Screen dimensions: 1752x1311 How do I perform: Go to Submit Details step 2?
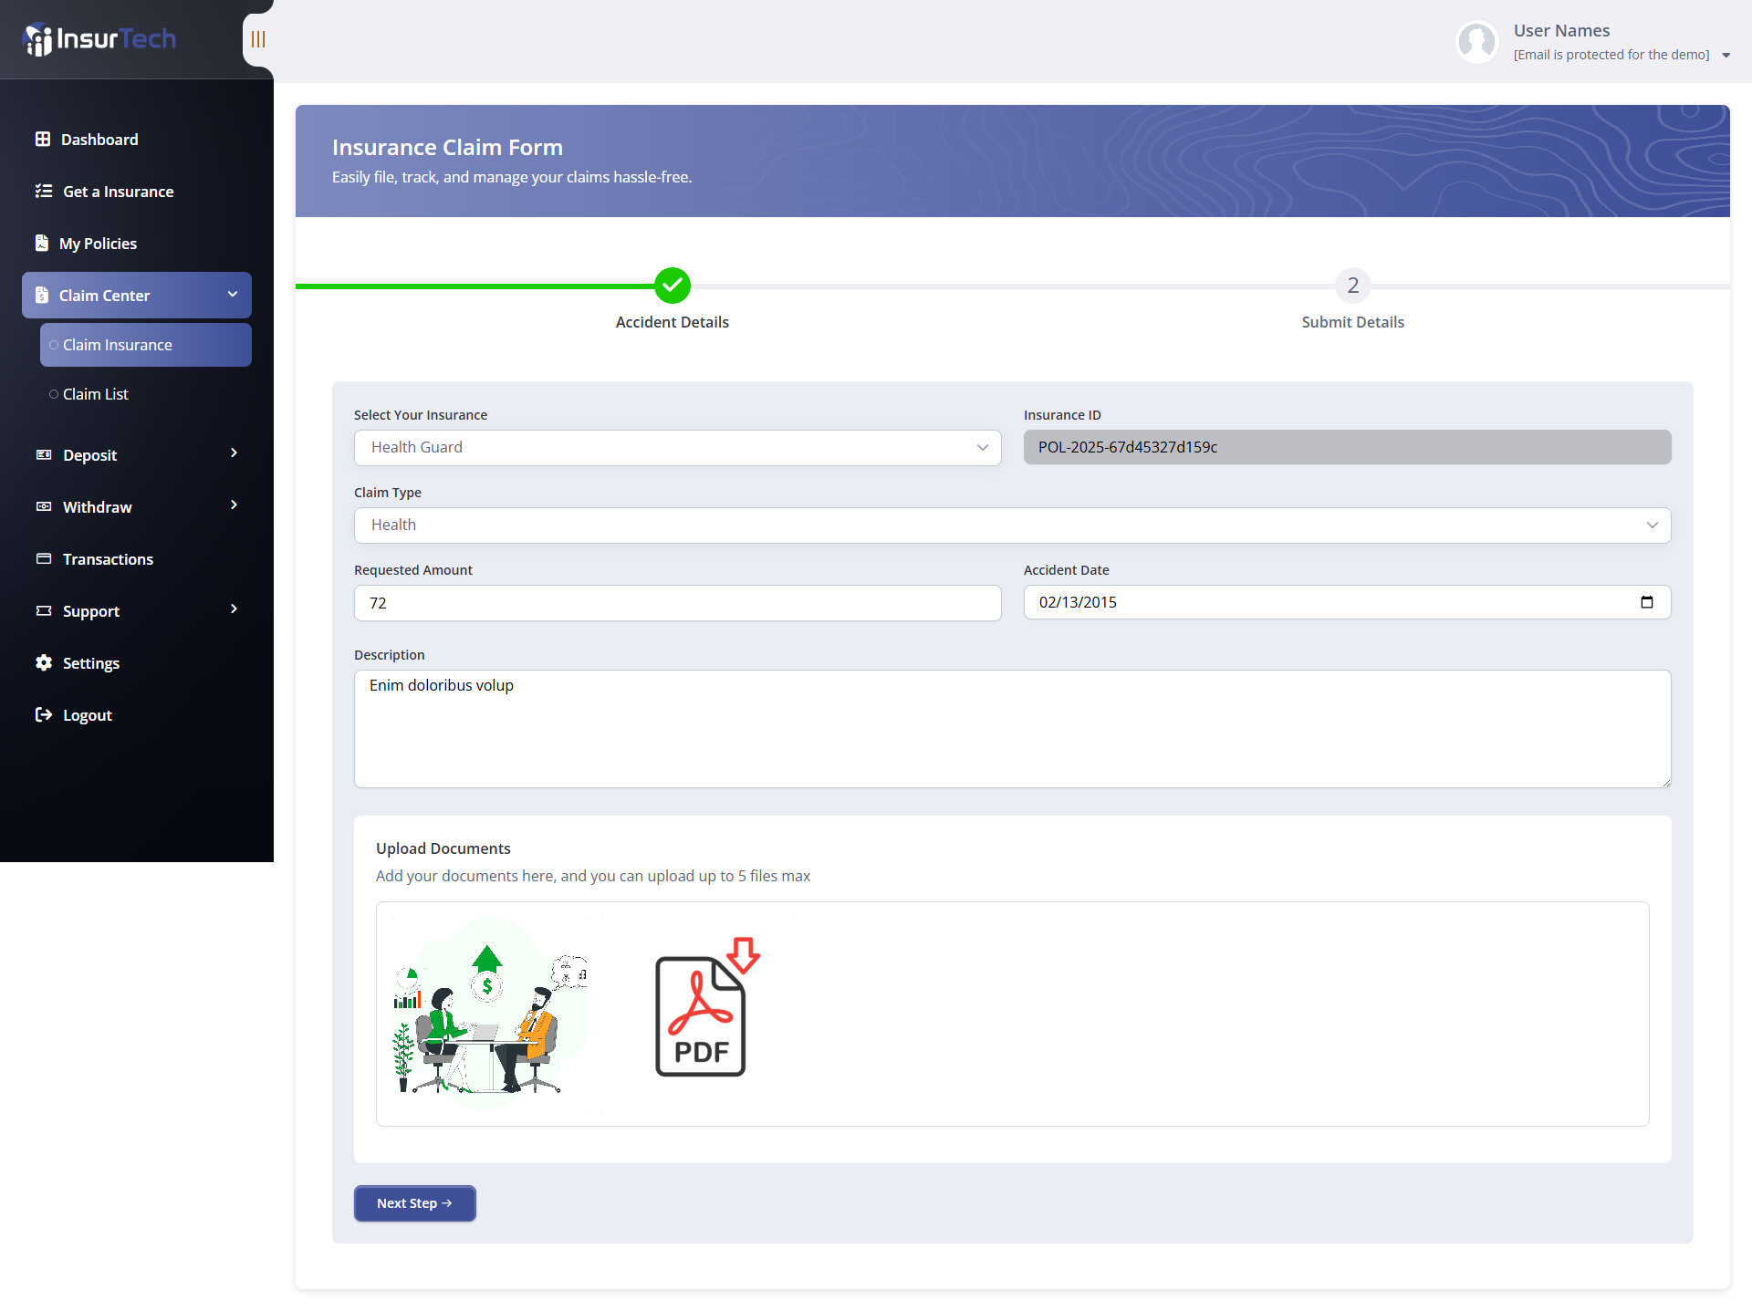pyautogui.click(x=1352, y=286)
